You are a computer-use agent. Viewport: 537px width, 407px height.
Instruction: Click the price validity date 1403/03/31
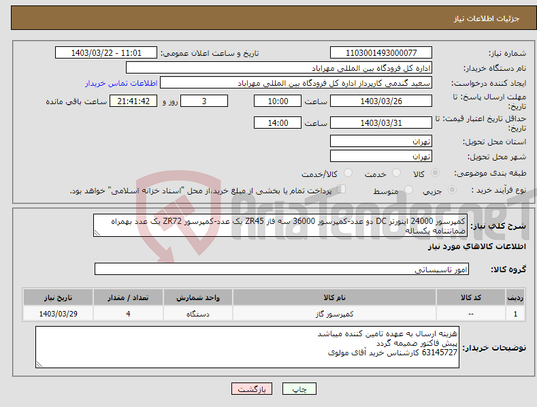pyautogui.click(x=381, y=123)
